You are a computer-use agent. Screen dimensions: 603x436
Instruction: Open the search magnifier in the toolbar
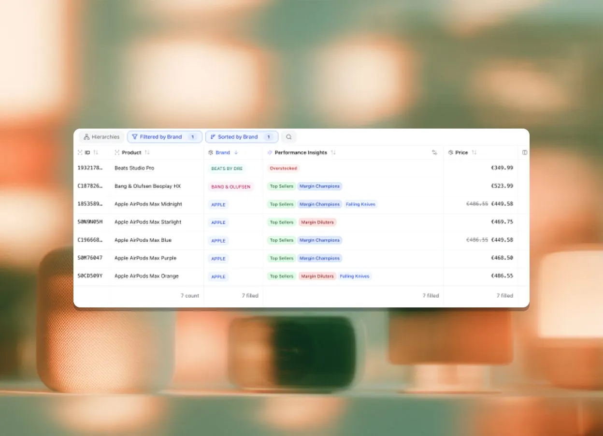click(x=288, y=137)
